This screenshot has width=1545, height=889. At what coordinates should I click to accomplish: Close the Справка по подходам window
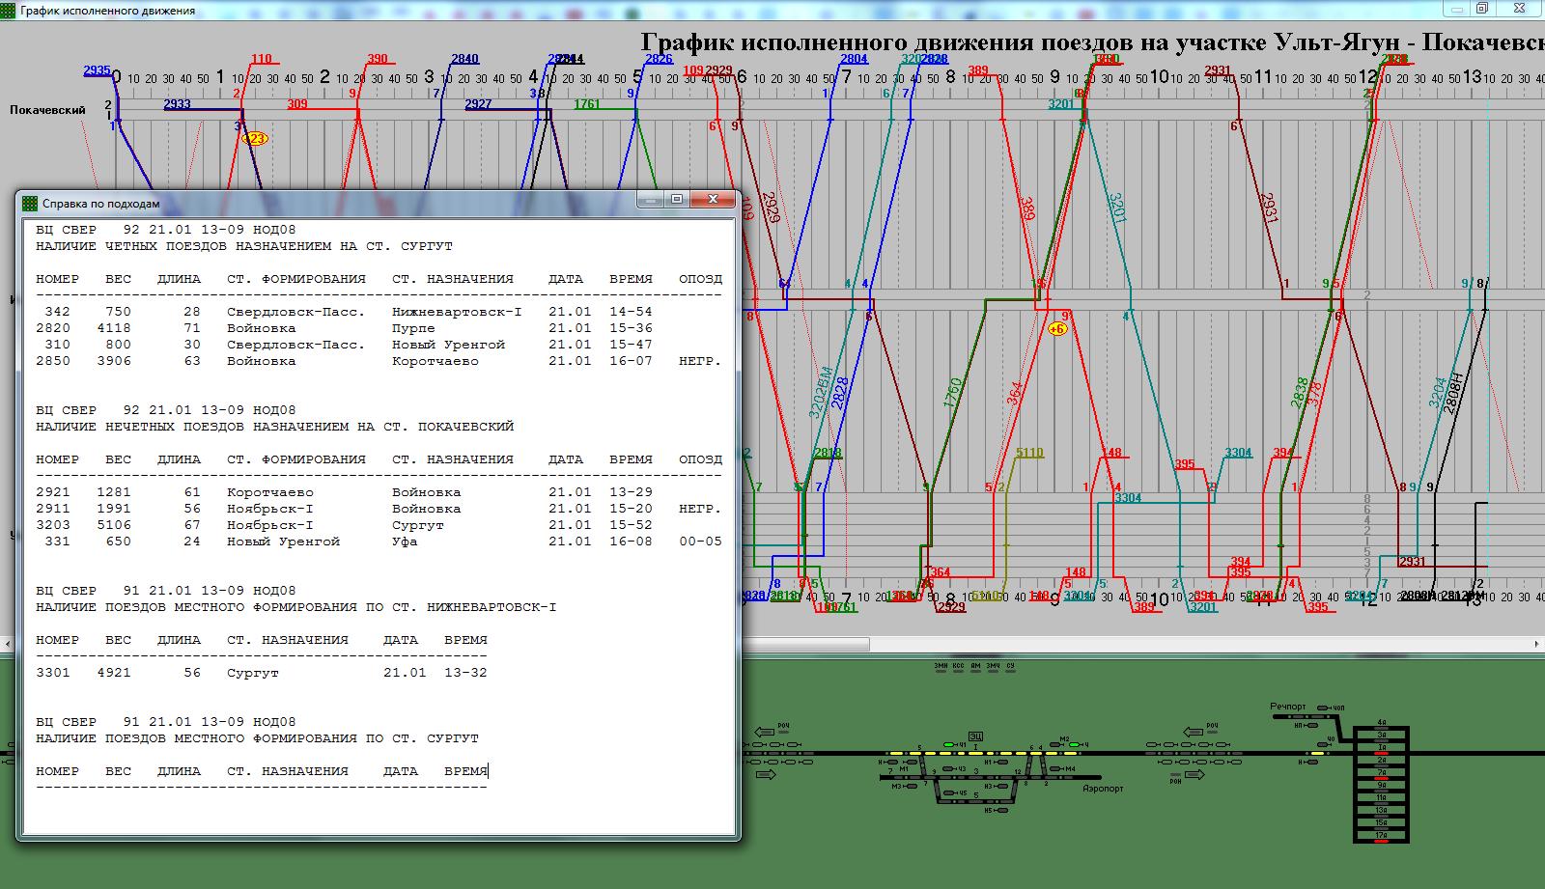[x=714, y=199]
